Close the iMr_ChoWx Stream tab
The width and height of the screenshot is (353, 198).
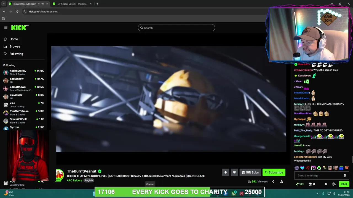(91, 4)
